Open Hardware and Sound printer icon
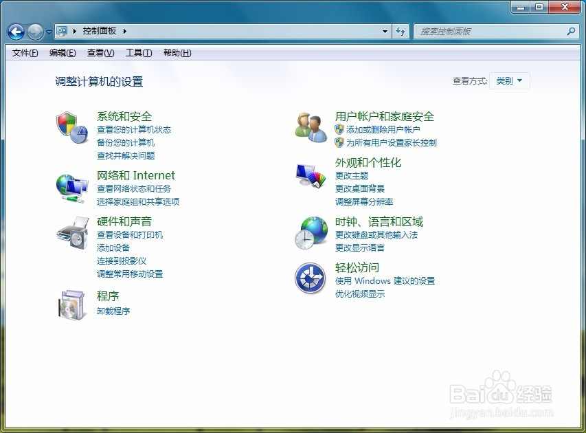 (73, 233)
